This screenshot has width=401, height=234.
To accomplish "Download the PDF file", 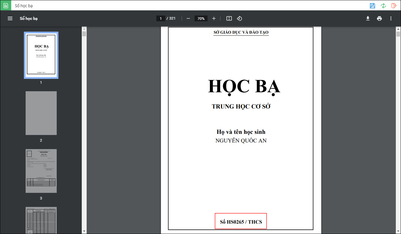I will click(x=368, y=18).
